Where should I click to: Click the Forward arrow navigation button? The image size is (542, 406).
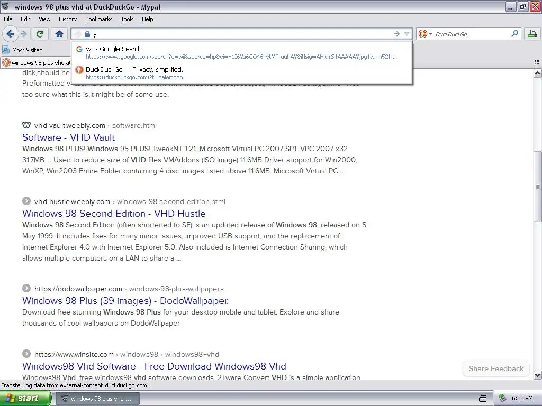[x=23, y=34]
